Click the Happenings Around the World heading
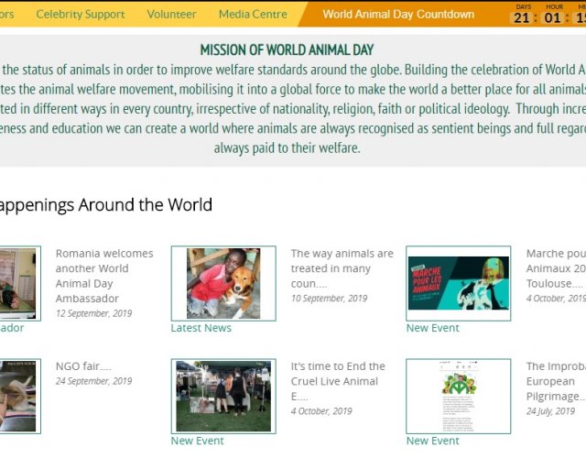The height and width of the screenshot is (458, 586). click(105, 205)
